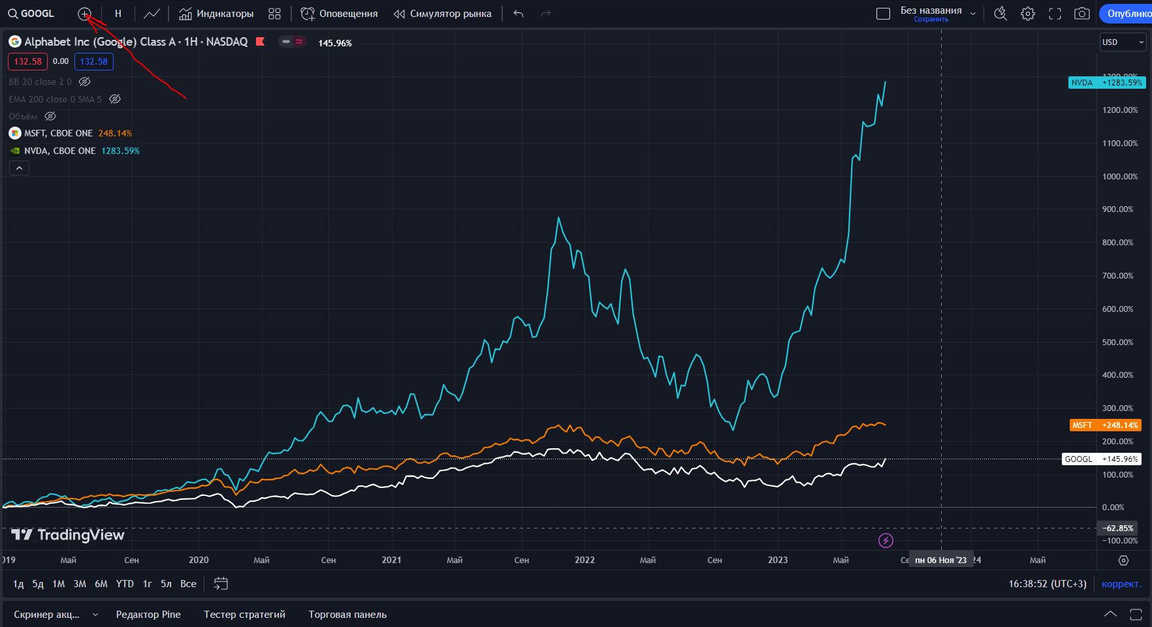Expand the Без названия layout dropdown

973,14
